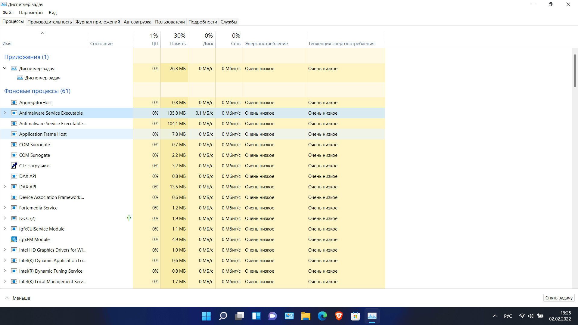Expand Fortemedia Service row
Image resolution: width=578 pixels, height=325 pixels.
coord(5,208)
